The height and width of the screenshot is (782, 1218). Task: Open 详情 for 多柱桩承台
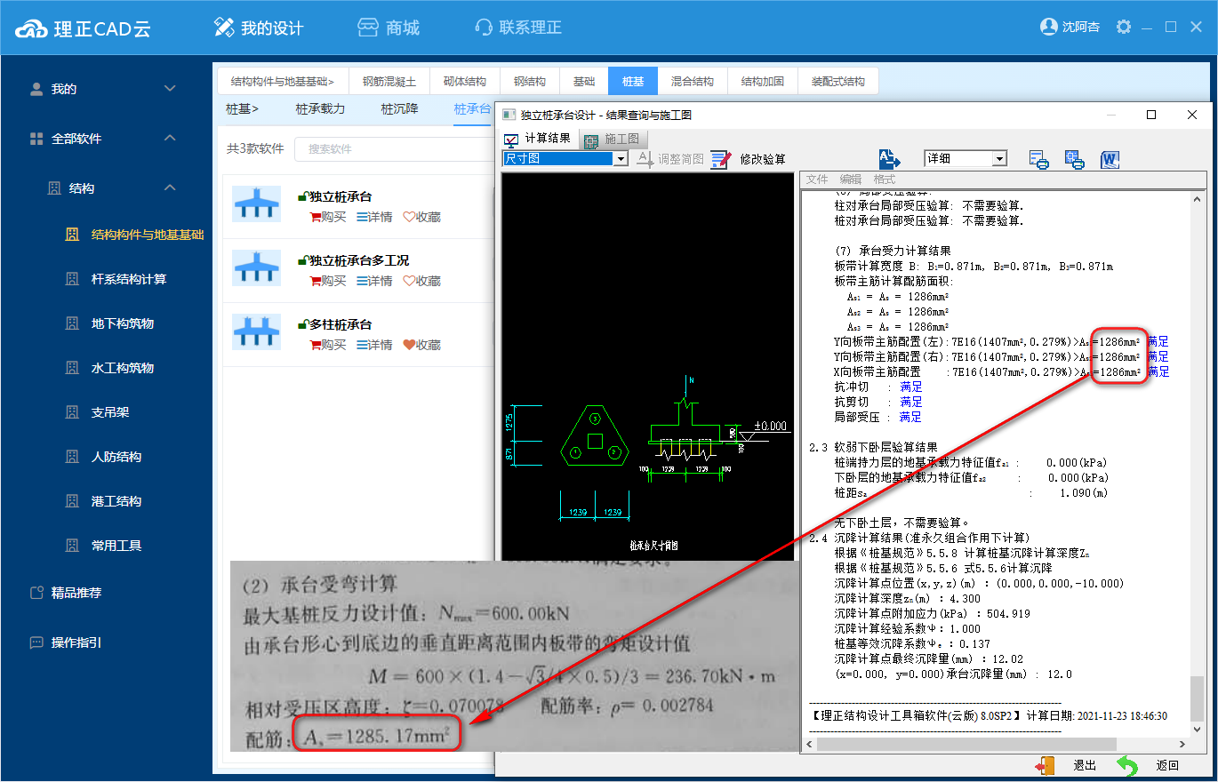click(374, 345)
